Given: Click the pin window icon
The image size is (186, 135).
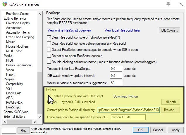Looking at the screenshot, I should (168, 4).
